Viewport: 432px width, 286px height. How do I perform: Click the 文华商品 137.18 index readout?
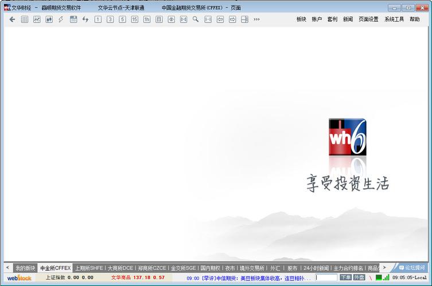pos(138,277)
